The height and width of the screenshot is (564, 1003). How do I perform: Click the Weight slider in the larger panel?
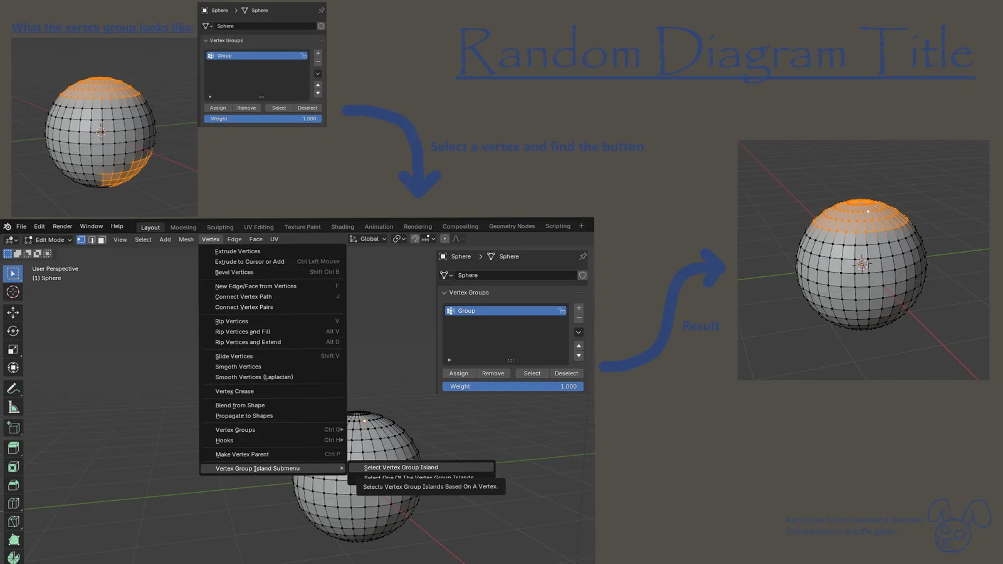pos(512,387)
